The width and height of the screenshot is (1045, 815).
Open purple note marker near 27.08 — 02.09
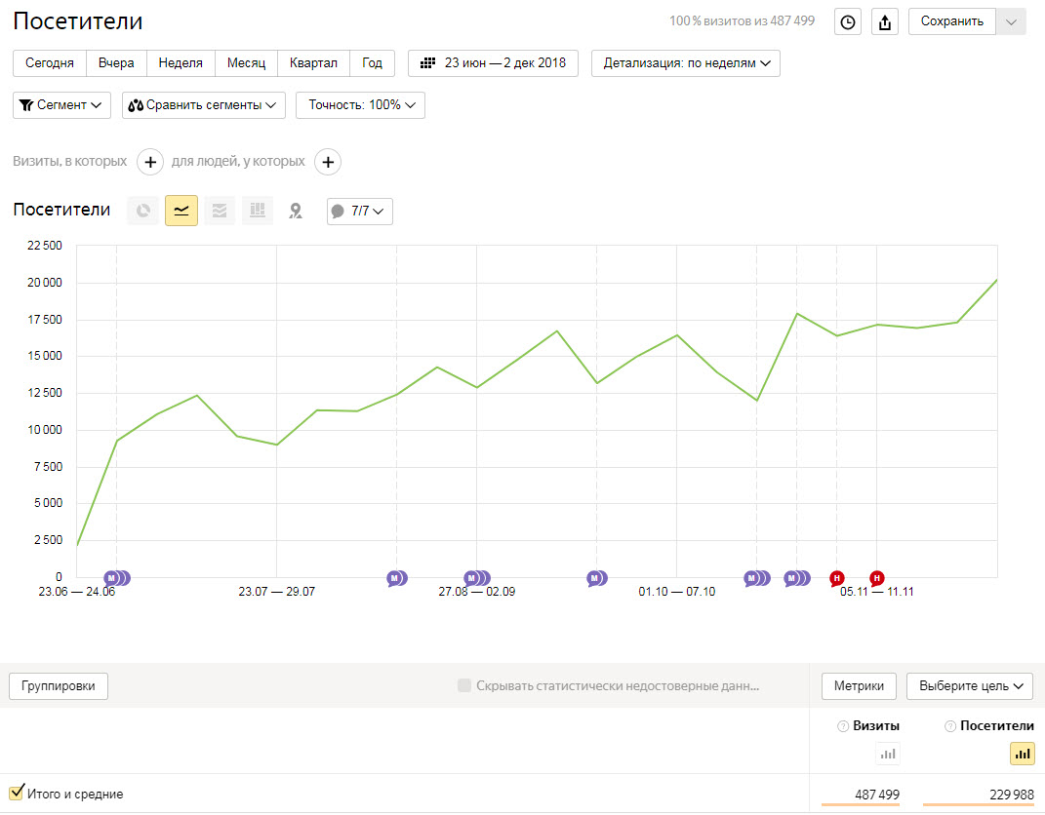[x=476, y=579]
